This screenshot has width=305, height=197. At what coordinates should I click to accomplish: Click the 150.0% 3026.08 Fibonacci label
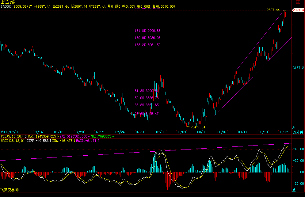(148, 38)
